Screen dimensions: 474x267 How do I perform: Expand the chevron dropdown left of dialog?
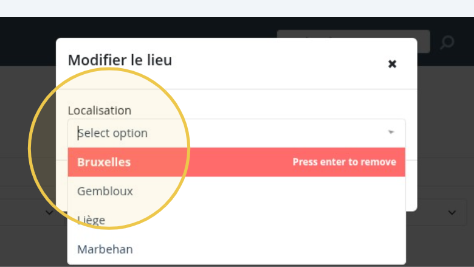click(x=49, y=212)
